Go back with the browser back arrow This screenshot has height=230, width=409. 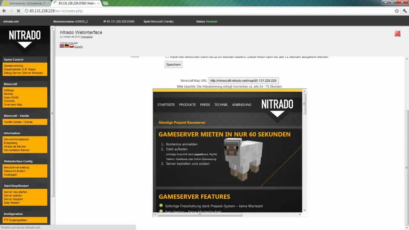(4, 11)
